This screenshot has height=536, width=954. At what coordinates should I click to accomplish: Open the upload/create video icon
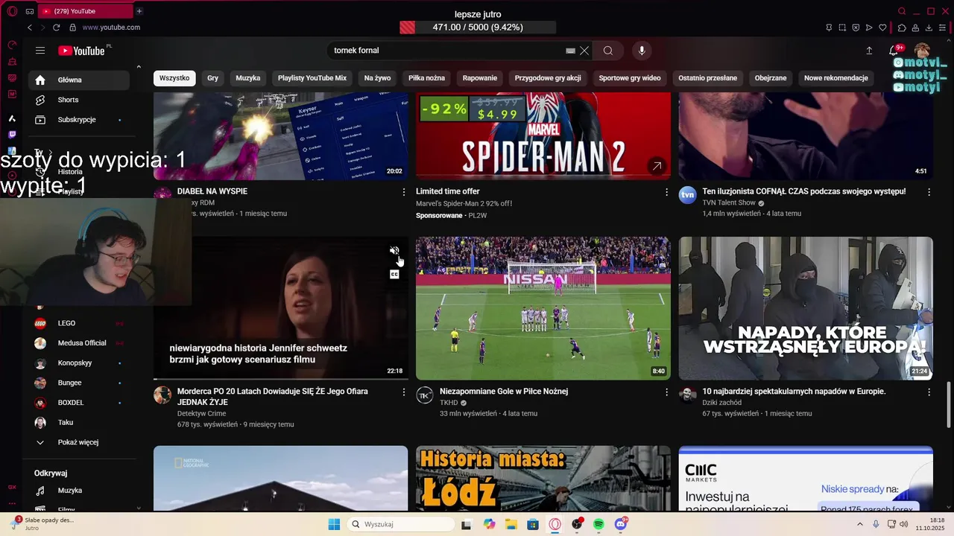pos(869,51)
